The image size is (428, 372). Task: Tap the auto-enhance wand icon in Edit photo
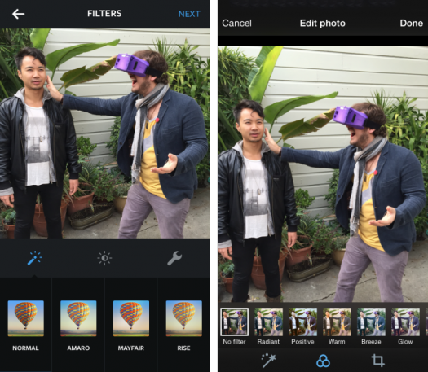pos(268,361)
